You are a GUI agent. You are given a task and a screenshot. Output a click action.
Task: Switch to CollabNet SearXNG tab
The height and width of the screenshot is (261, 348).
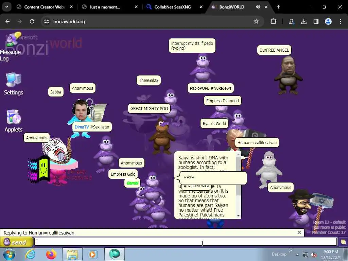pyautogui.click(x=172, y=7)
